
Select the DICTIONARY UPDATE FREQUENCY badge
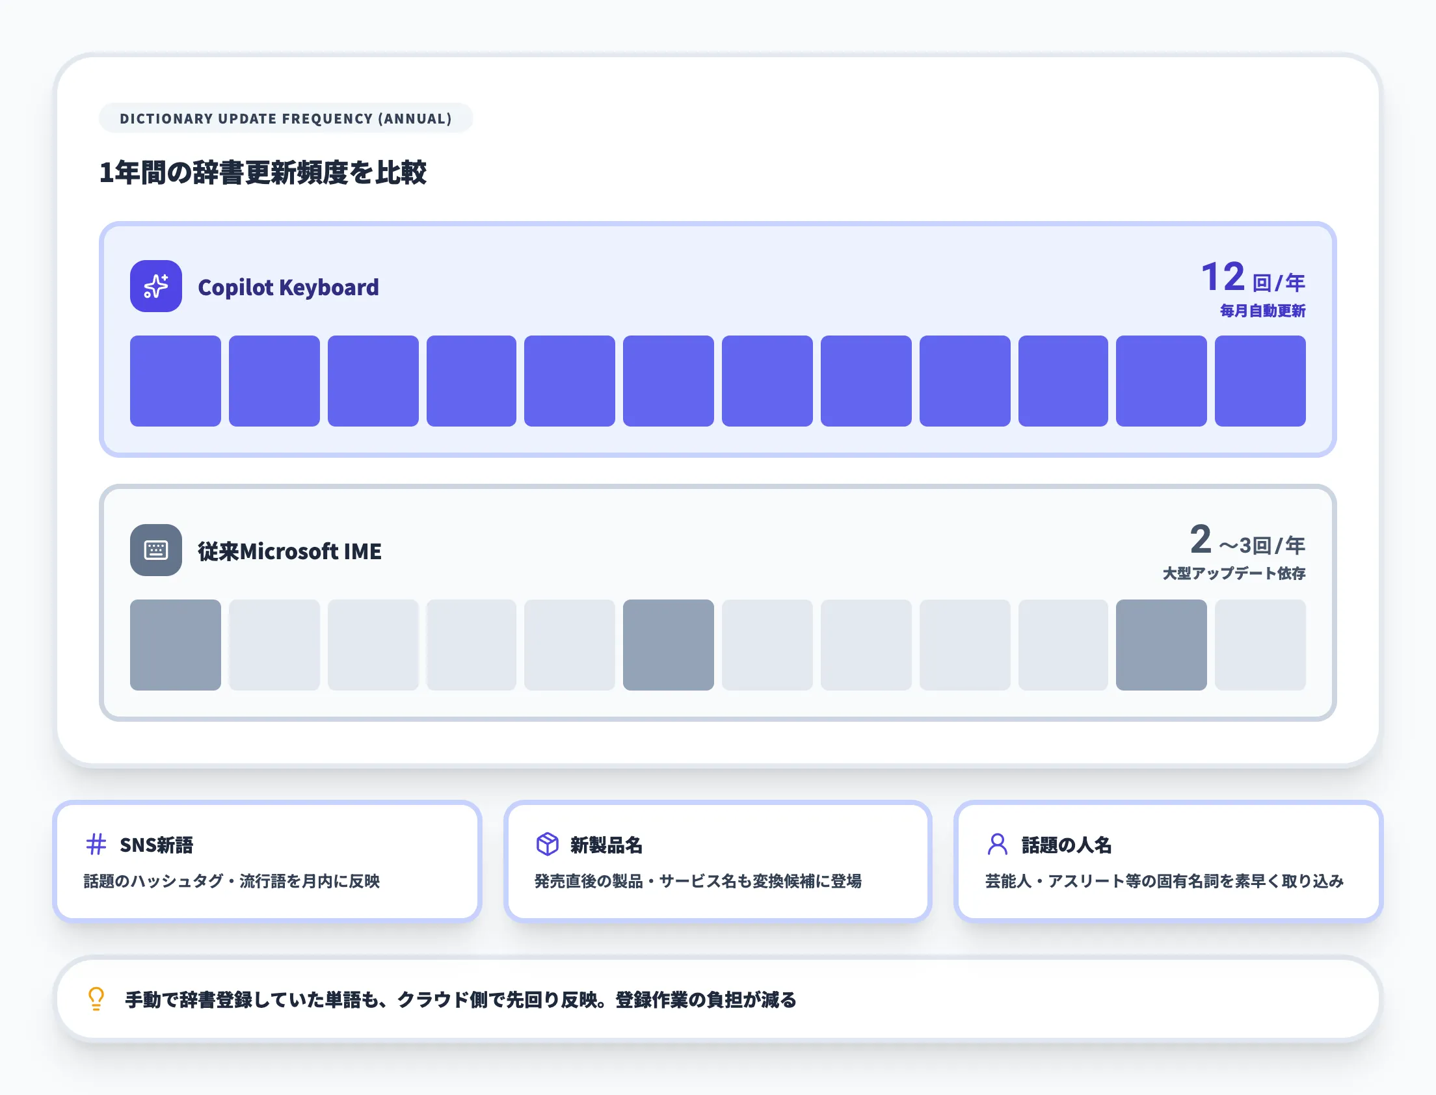tap(286, 118)
